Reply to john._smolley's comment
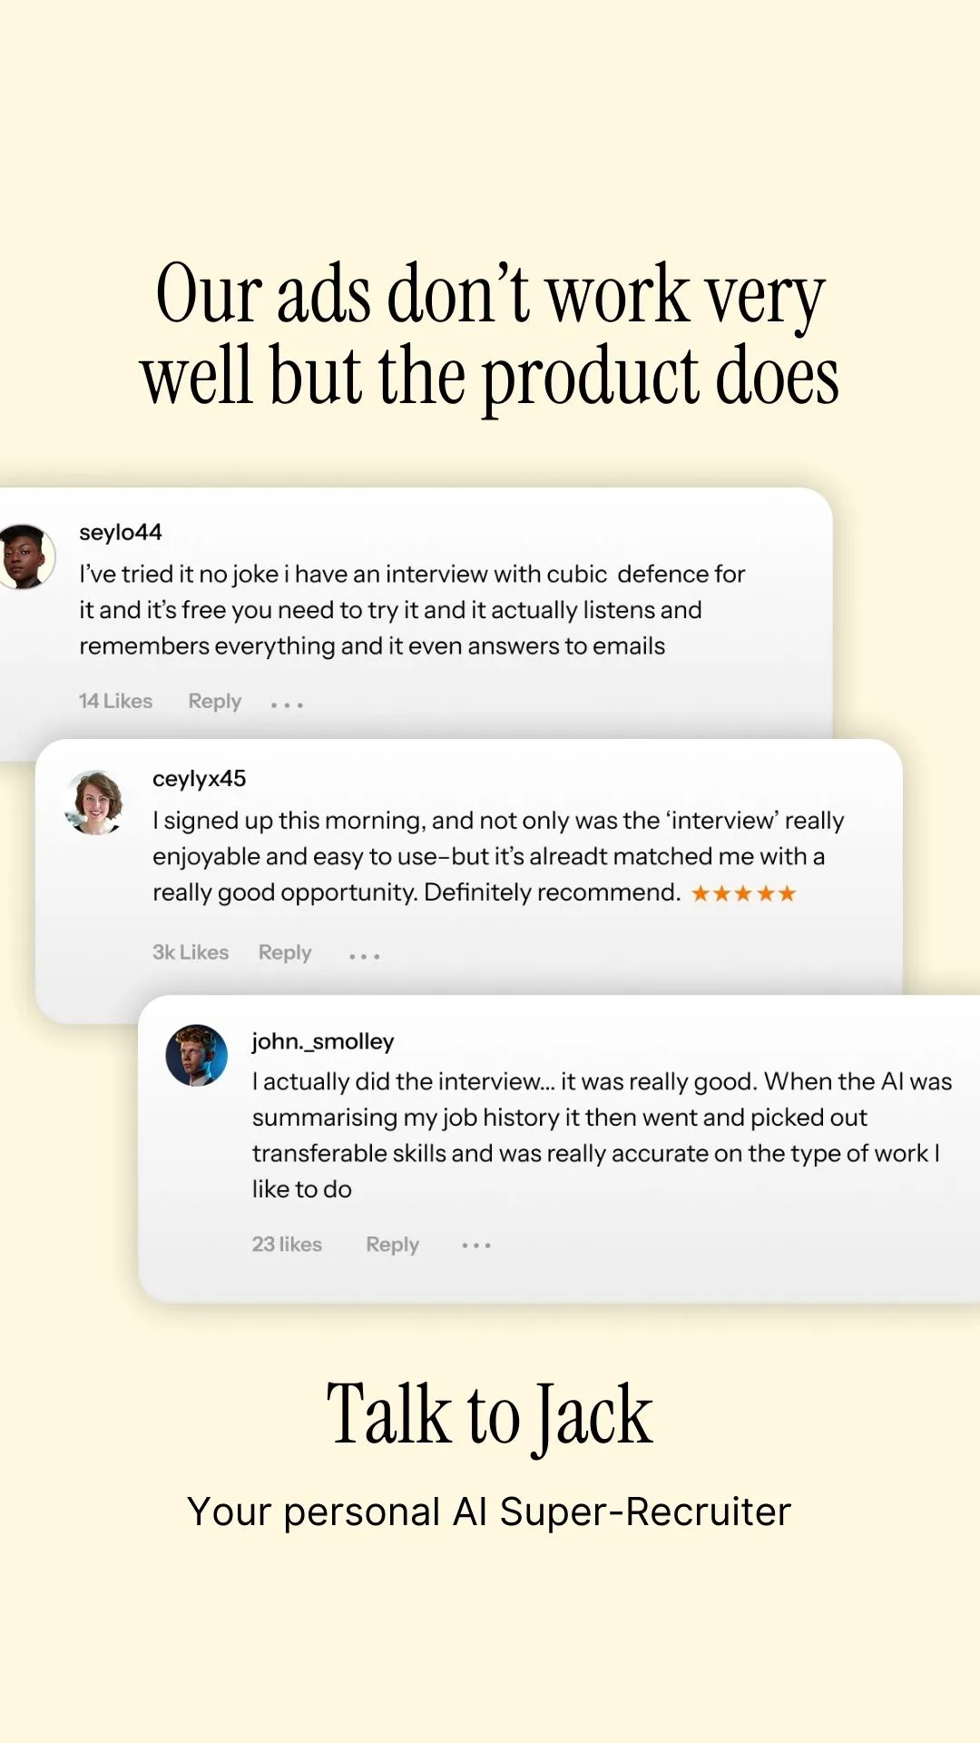980x1743 pixels. [x=392, y=1245]
